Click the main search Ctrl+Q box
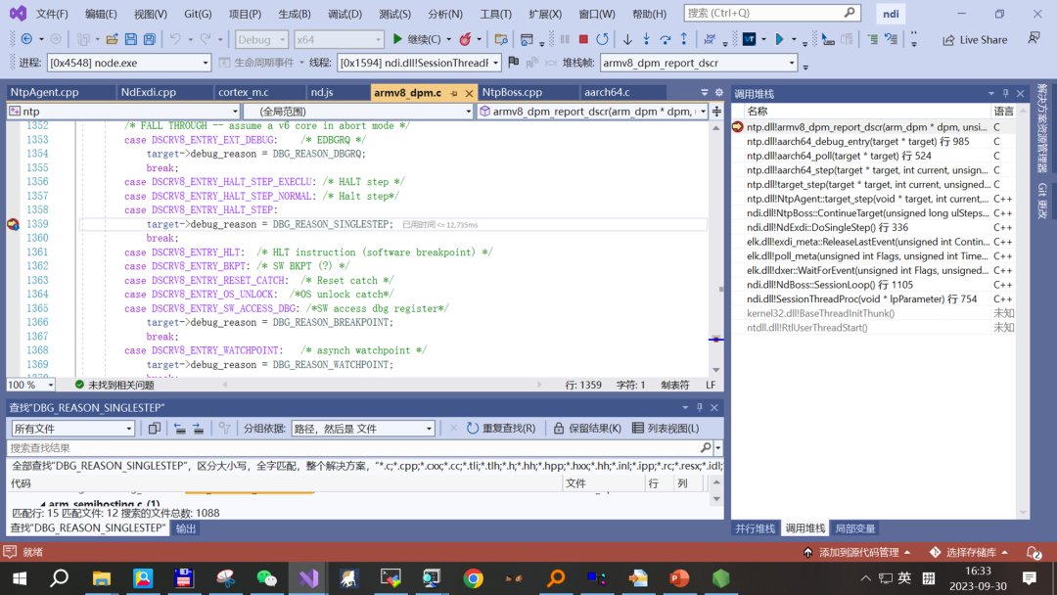The width and height of the screenshot is (1057, 595). (772, 13)
